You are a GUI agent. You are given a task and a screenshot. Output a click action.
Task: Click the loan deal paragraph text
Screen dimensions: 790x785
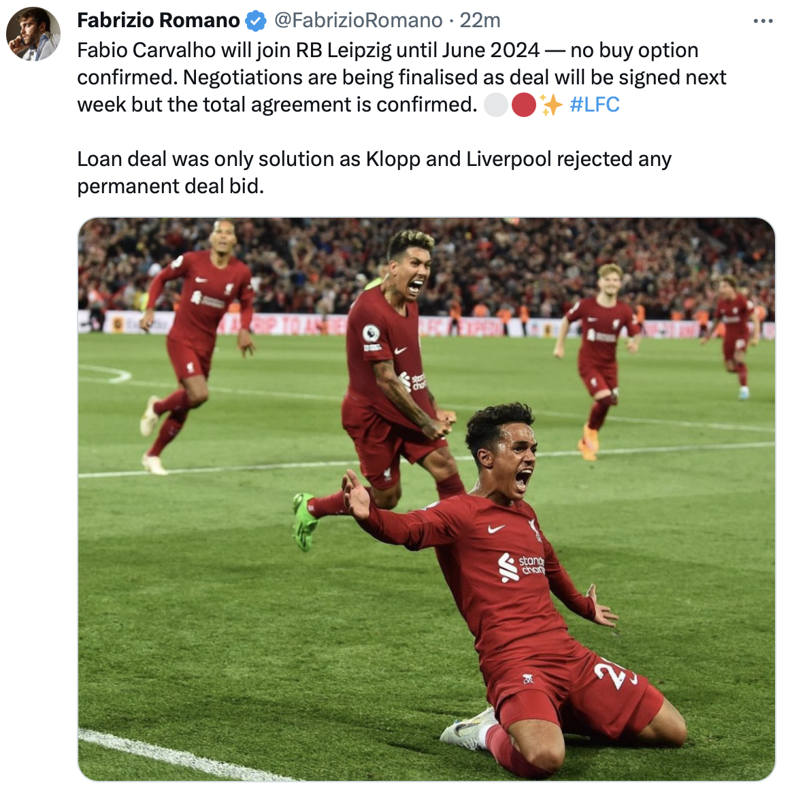point(374,173)
